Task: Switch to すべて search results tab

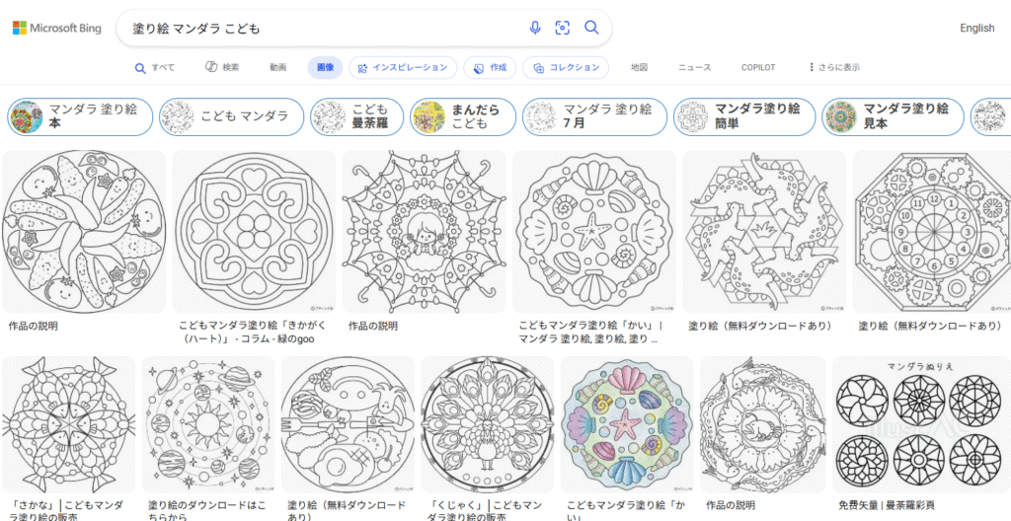Action: click(155, 67)
